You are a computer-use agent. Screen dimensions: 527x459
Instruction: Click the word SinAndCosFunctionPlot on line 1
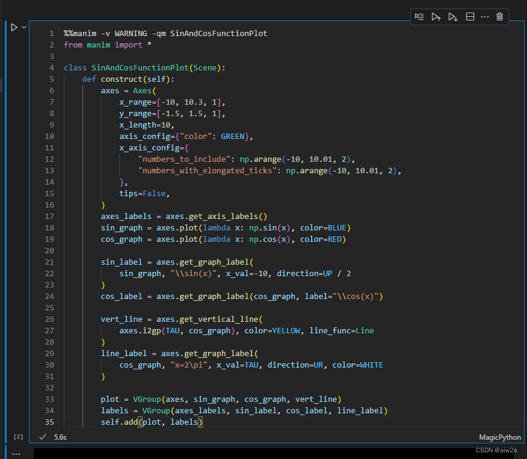click(x=218, y=34)
